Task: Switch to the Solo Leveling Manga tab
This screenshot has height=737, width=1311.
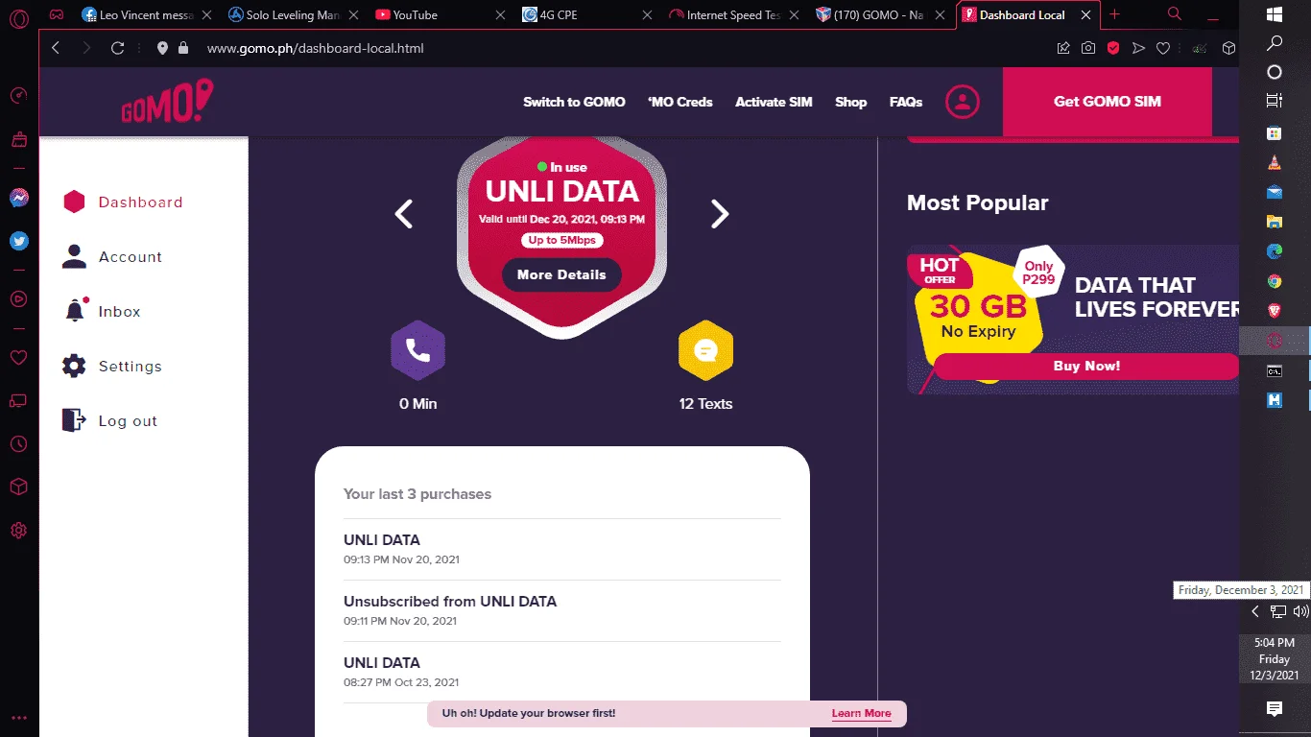Action: (x=293, y=15)
